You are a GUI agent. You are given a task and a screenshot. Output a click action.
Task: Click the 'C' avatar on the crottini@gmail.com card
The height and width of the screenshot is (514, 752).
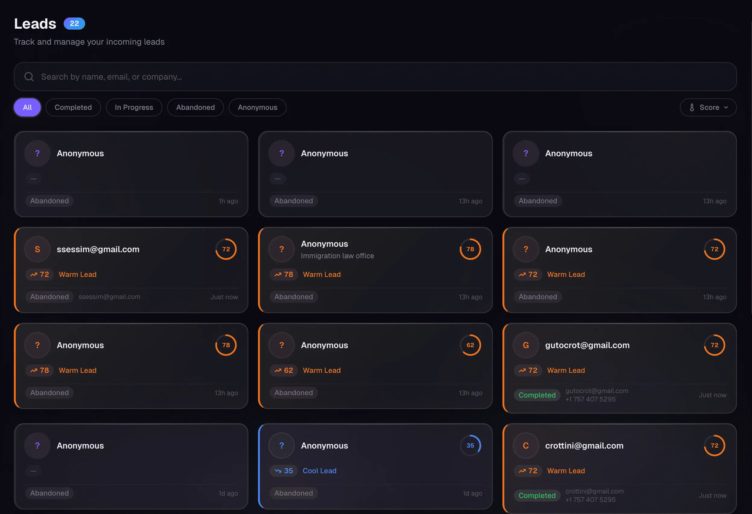point(525,446)
